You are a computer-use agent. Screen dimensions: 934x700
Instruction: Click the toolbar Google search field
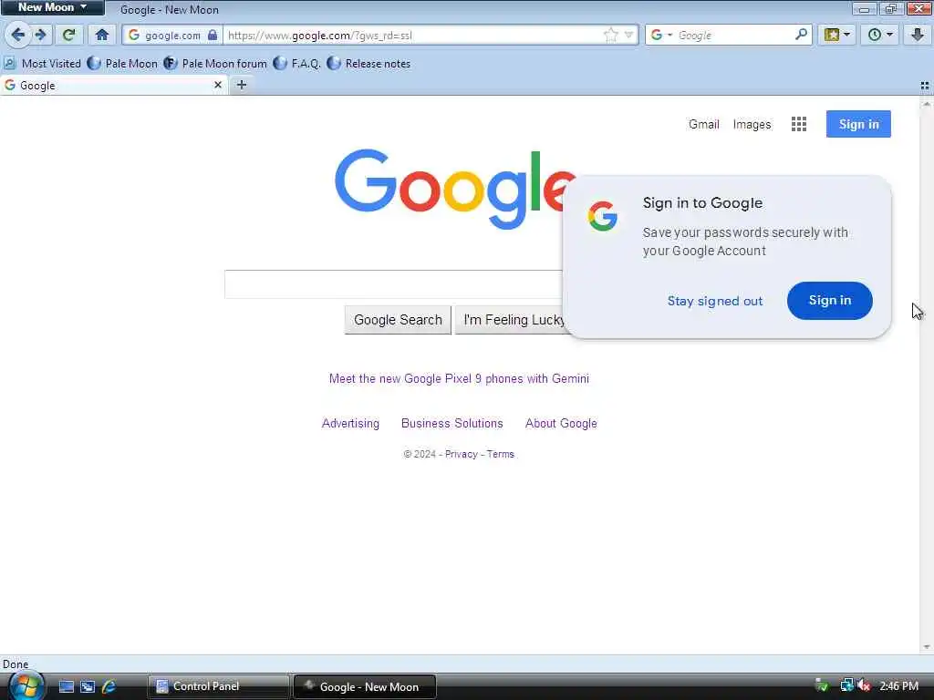click(x=734, y=36)
